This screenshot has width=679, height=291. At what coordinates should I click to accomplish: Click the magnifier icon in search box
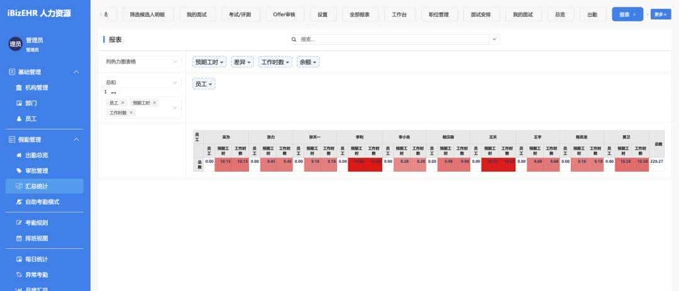point(294,40)
